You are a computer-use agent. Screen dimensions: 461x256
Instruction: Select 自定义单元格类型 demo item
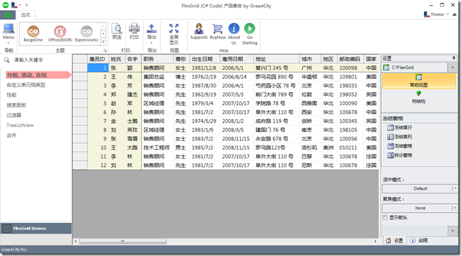click(26, 85)
